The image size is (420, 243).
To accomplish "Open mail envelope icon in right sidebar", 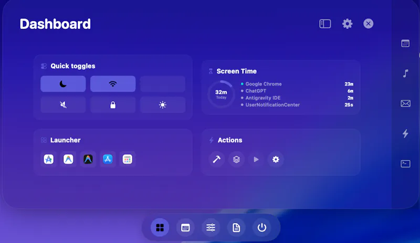I will [x=405, y=103].
